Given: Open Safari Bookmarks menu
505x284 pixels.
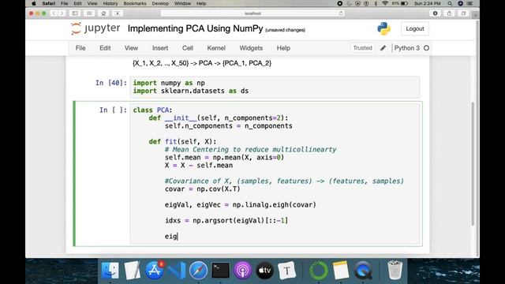Looking at the screenshot, I should [135, 3].
